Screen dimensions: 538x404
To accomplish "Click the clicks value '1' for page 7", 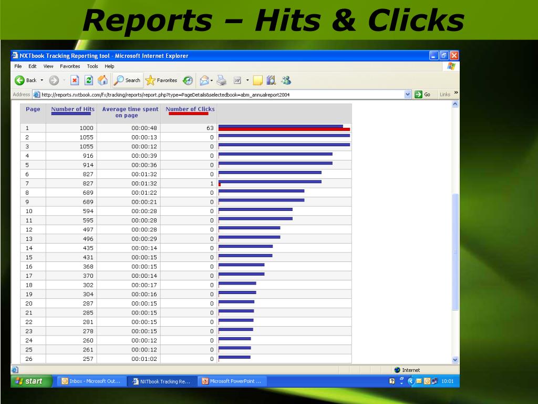I will [x=212, y=184].
